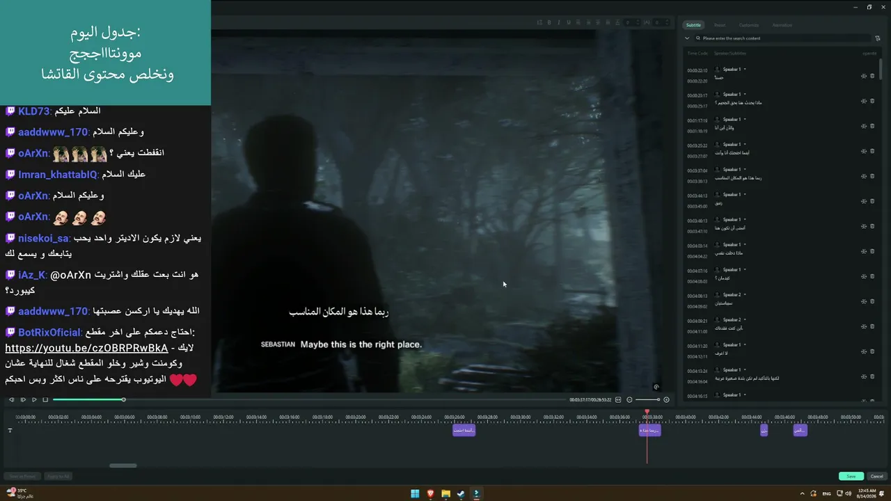Click the green Save button
This screenshot has width=891, height=501.
coord(851,476)
